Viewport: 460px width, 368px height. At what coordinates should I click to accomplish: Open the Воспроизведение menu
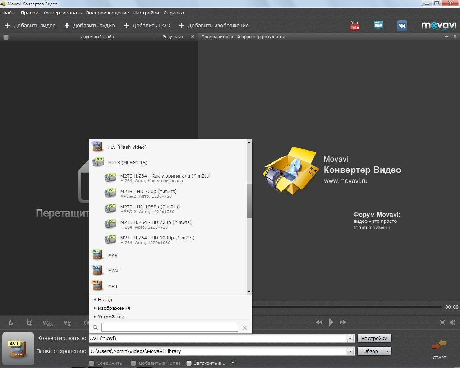pyautogui.click(x=107, y=13)
